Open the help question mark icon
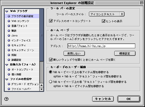The height and width of the screenshot is (107, 145). click(6, 99)
